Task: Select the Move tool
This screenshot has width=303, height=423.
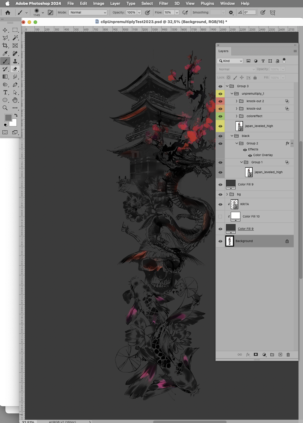Action: pos(5,30)
